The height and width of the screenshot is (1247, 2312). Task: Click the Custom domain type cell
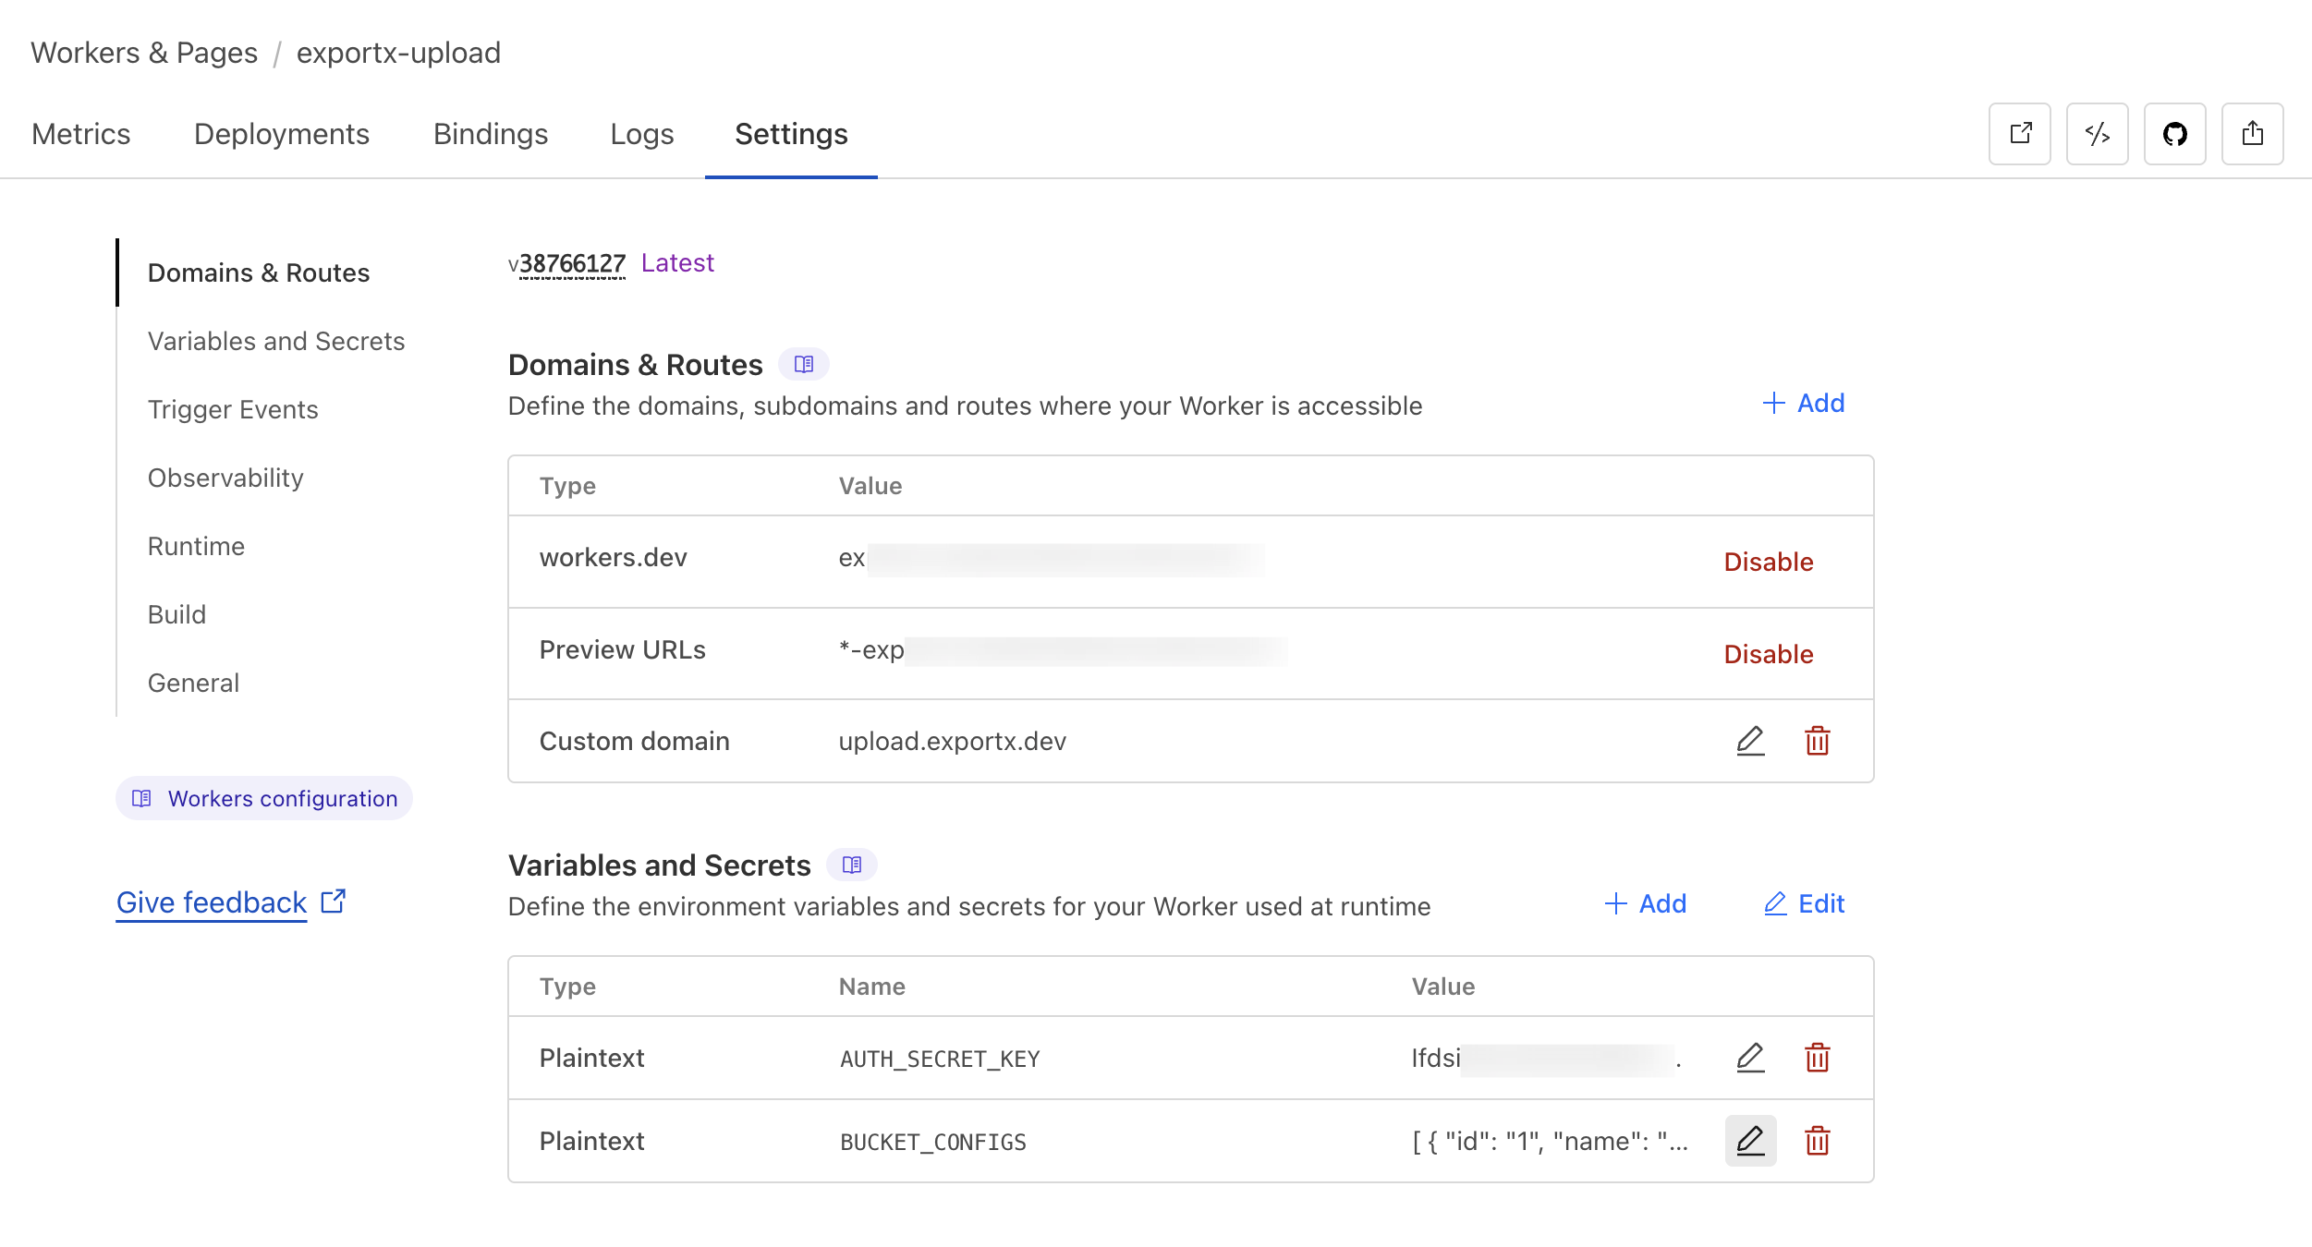pyautogui.click(x=635, y=741)
